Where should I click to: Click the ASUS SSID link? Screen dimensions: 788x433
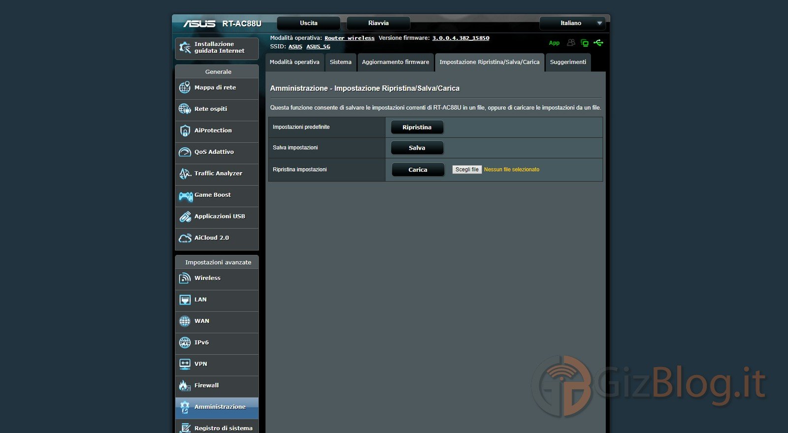point(295,47)
